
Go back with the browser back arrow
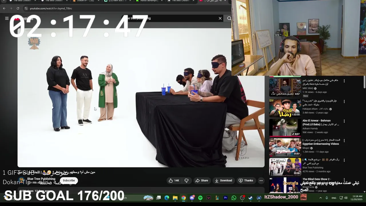click(x=4, y=8)
